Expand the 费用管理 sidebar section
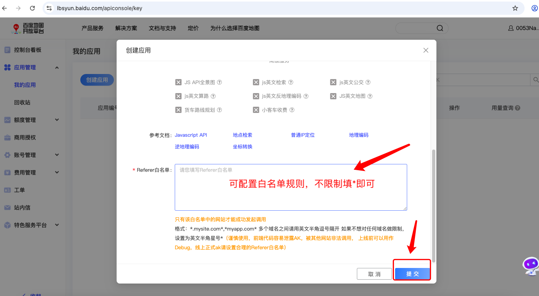Viewport: 539px width, 296px height. pos(57,173)
